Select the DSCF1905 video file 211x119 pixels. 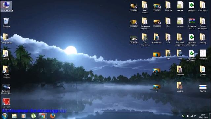157,23
